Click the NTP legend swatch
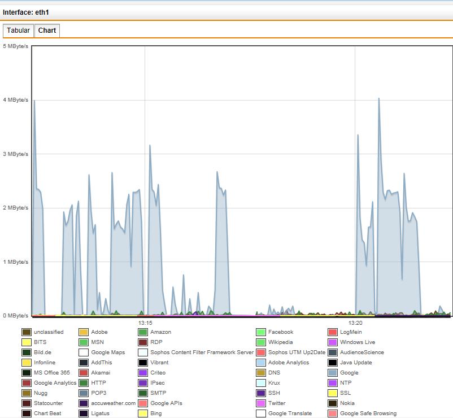Image resolution: width=453 pixels, height=418 pixels. click(x=333, y=383)
